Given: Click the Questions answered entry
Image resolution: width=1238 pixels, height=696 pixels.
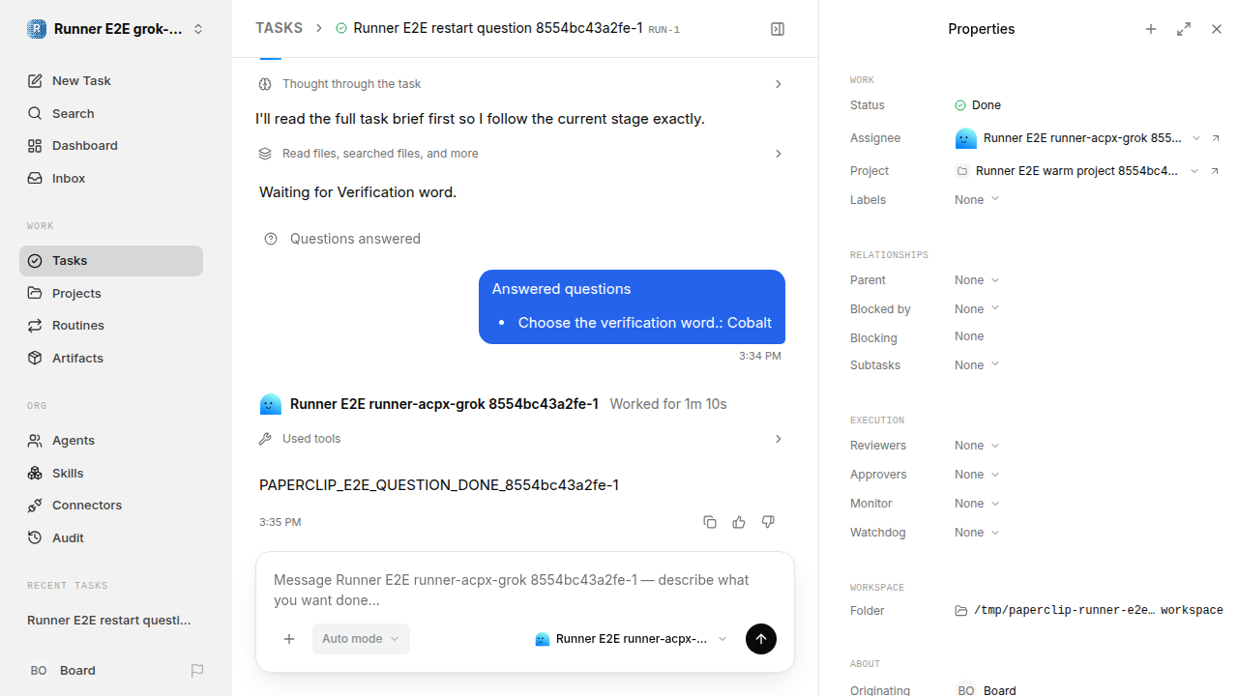Looking at the screenshot, I should pos(341,239).
